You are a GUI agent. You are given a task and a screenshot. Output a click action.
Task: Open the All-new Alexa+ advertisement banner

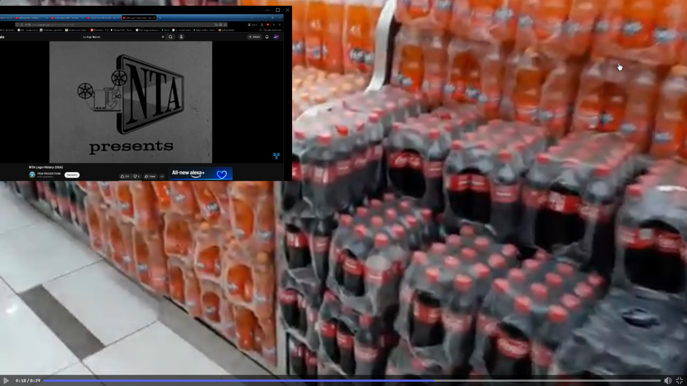(x=200, y=174)
